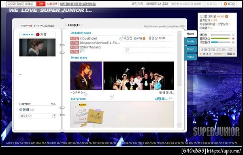Image resolution: width=243 pixels, height=155 pixels.
Task: Click the red mood emoticon by 기쁨
Action: coord(38,34)
